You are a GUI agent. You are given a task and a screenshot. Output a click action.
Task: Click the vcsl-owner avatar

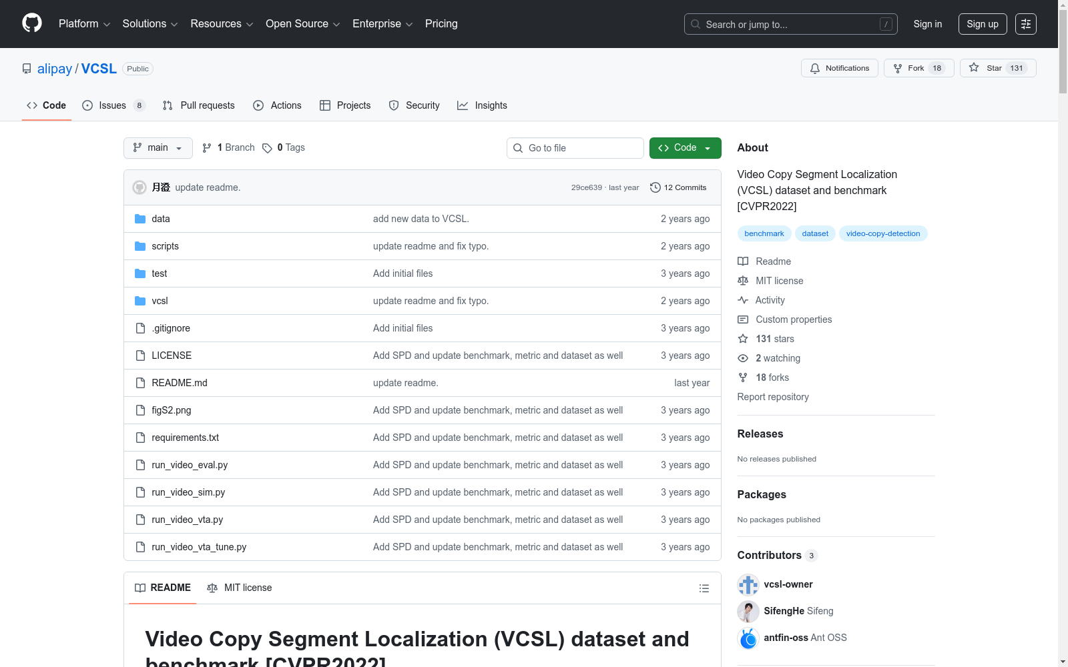point(748,584)
